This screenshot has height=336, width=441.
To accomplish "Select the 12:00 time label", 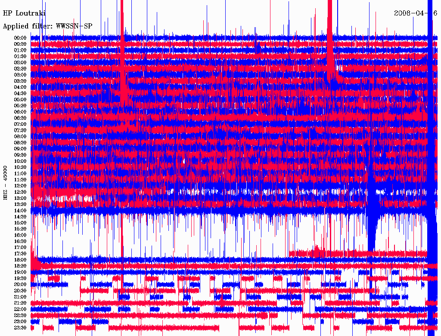I will coord(20,186).
